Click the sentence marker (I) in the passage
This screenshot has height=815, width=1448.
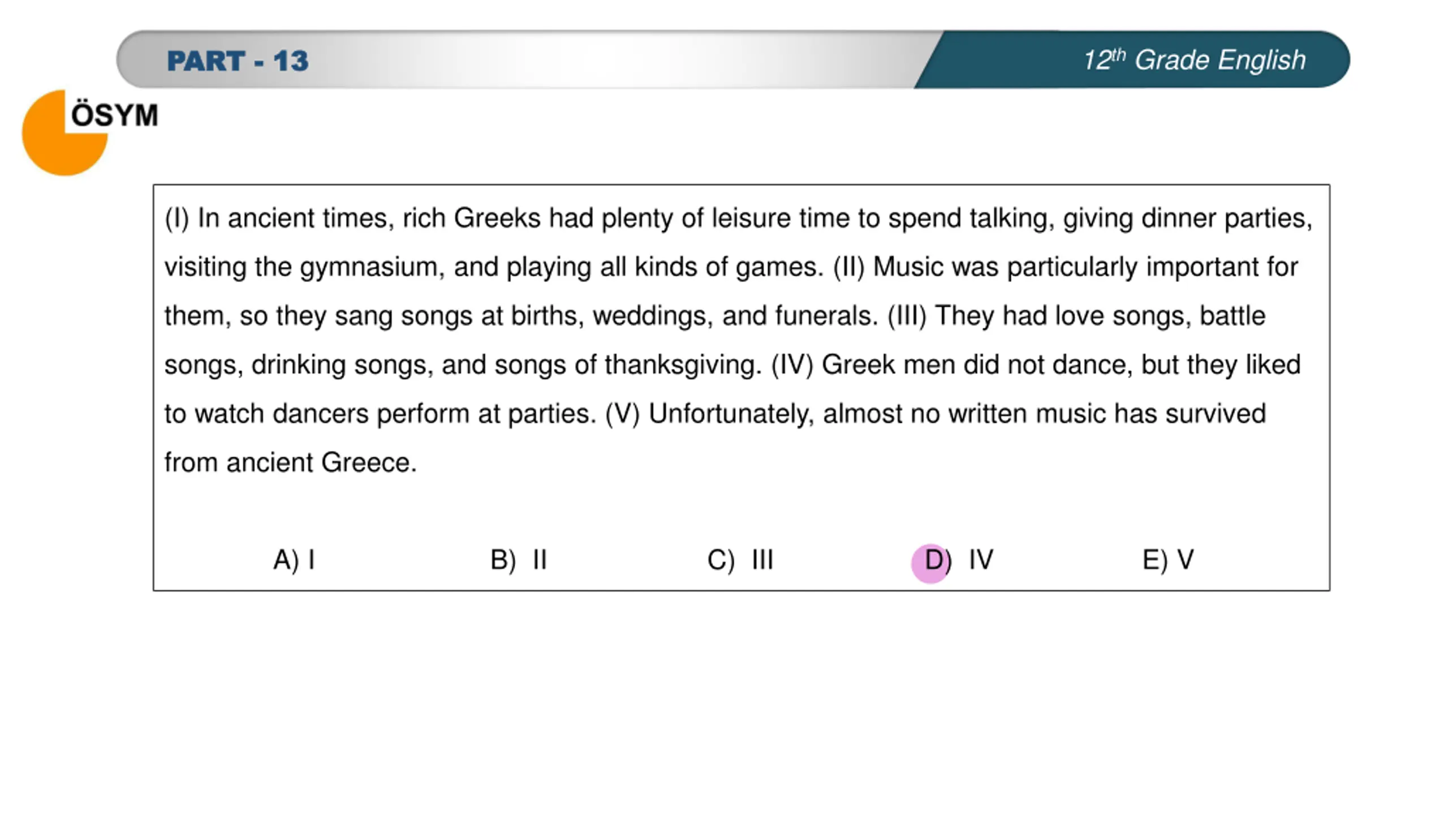click(177, 218)
